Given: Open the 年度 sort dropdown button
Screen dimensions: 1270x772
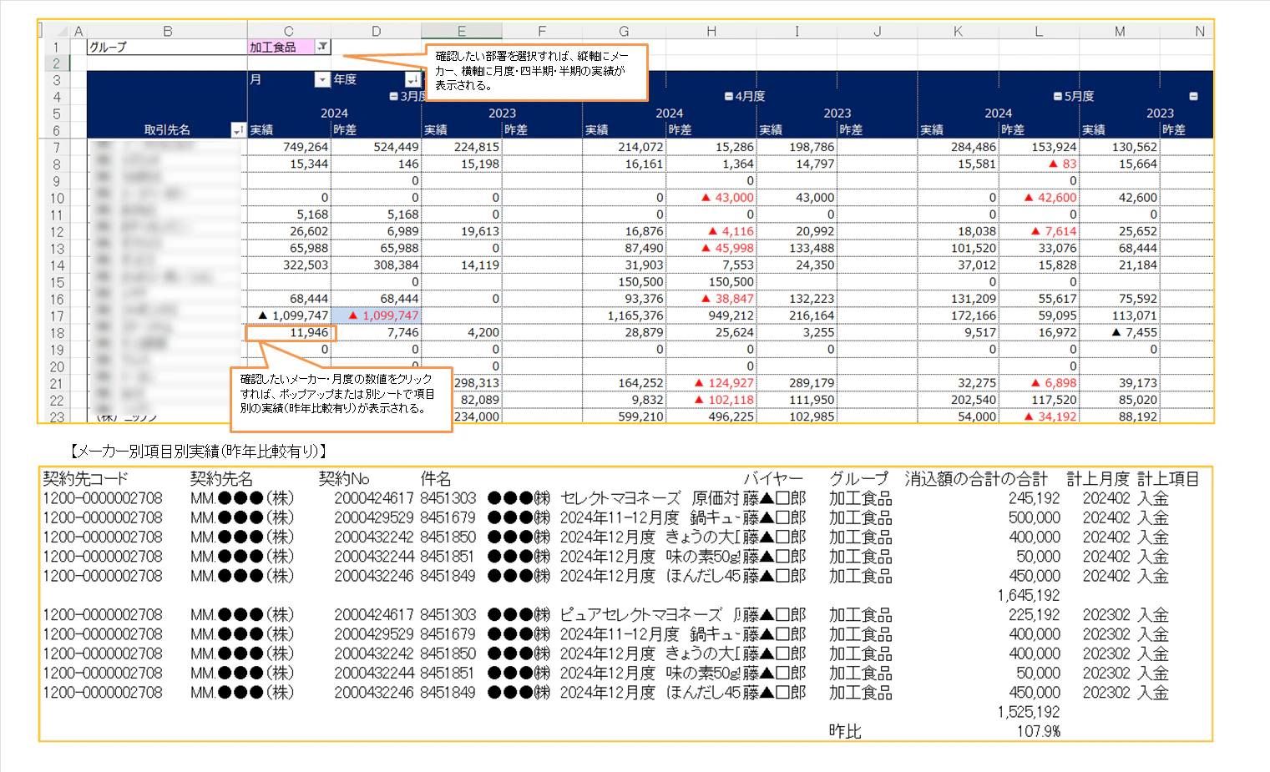Looking at the screenshot, I should tap(412, 79).
